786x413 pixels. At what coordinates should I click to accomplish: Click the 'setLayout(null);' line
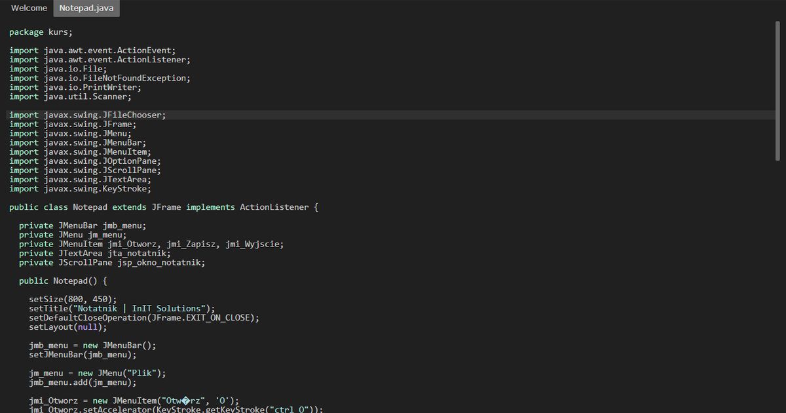tap(67, 326)
